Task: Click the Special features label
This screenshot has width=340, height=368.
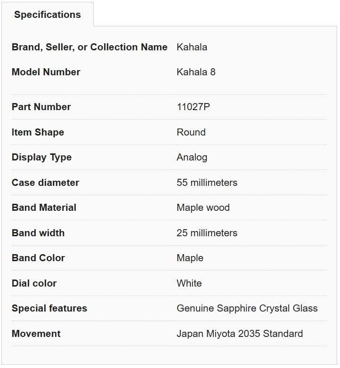Action: (x=49, y=308)
